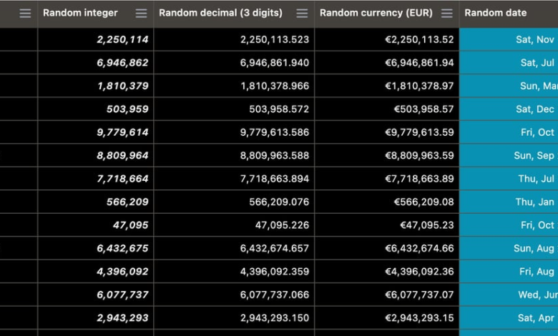Select the integer cell 2,943,293
The image size is (558, 336).
[96, 318]
